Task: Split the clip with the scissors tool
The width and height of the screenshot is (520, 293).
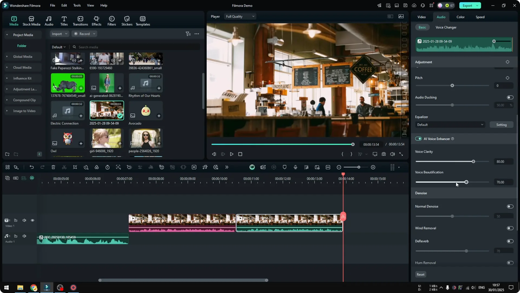Action: pyautogui.click(x=64, y=167)
